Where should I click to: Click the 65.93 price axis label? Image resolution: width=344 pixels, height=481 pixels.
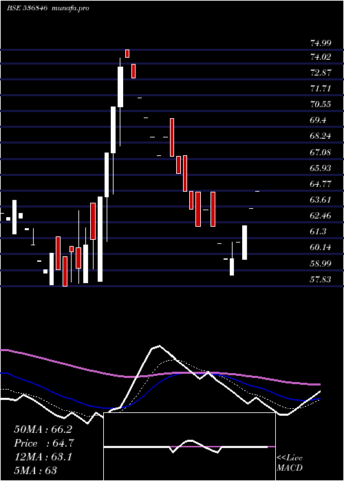click(321, 168)
